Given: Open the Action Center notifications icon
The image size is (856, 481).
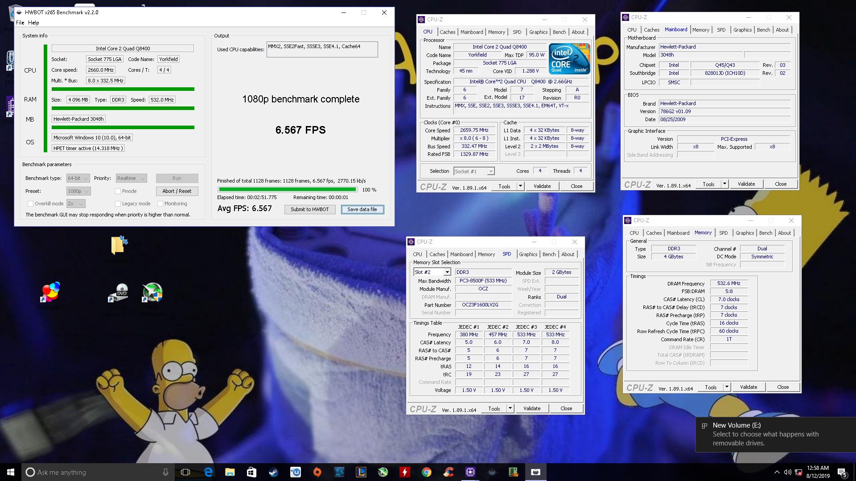Looking at the screenshot, I should point(842,472).
